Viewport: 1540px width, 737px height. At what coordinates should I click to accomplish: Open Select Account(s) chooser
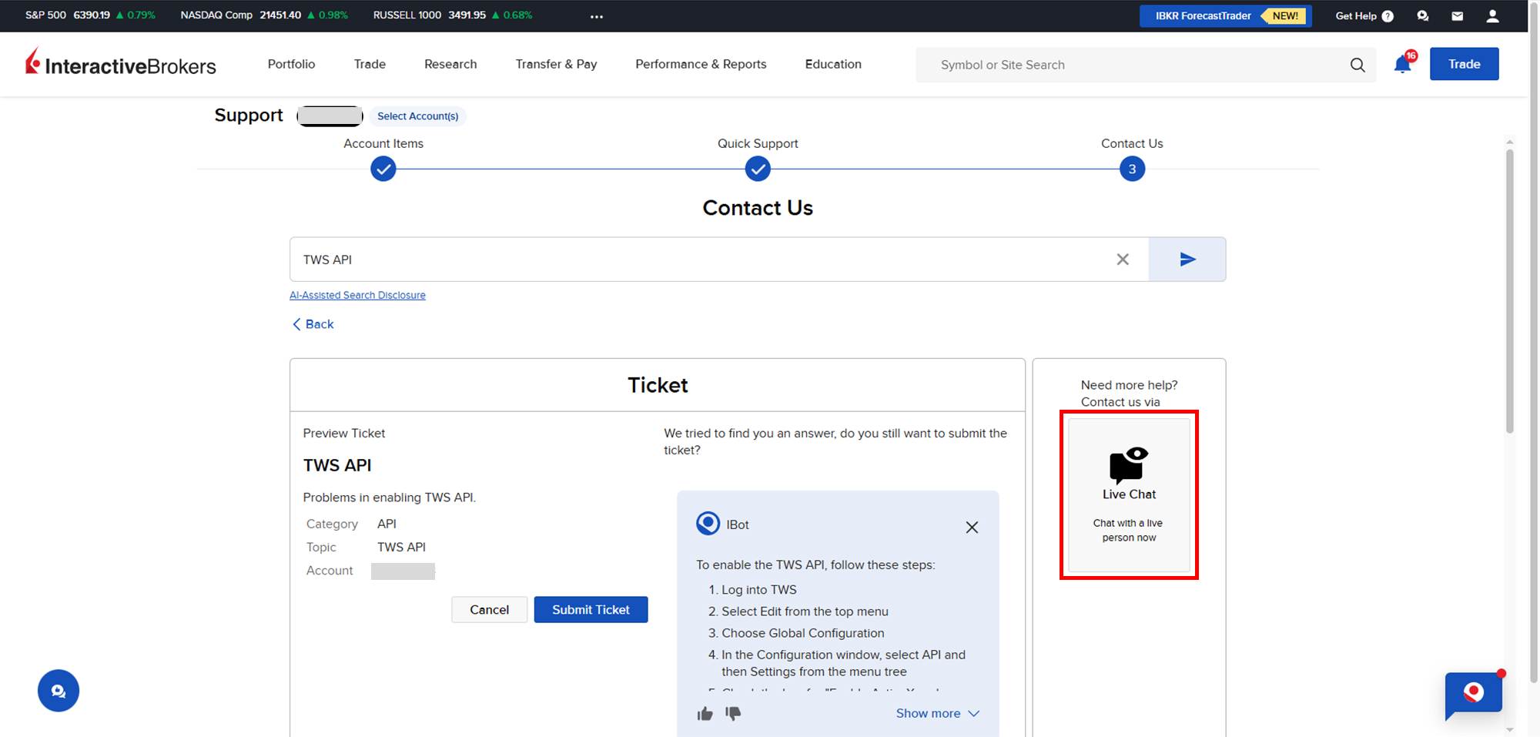click(x=417, y=116)
